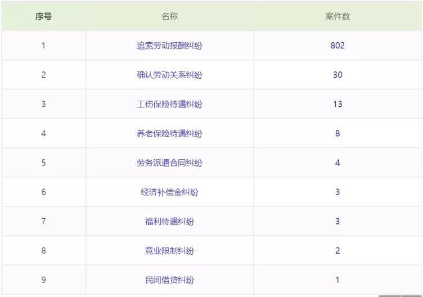Select serial number 6 in the 经济补偿金纠纷 row
The height and width of the screenshot is (297, 423).
43,192
